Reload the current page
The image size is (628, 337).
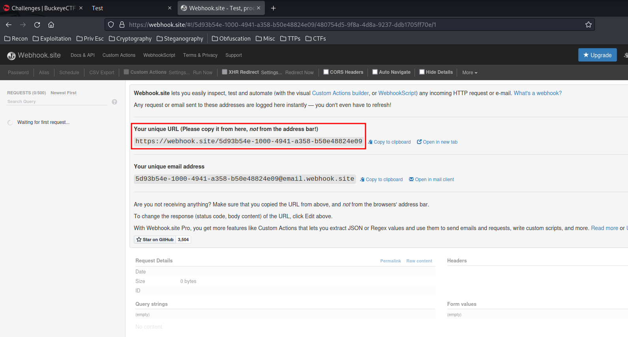(x=37, y=24)
